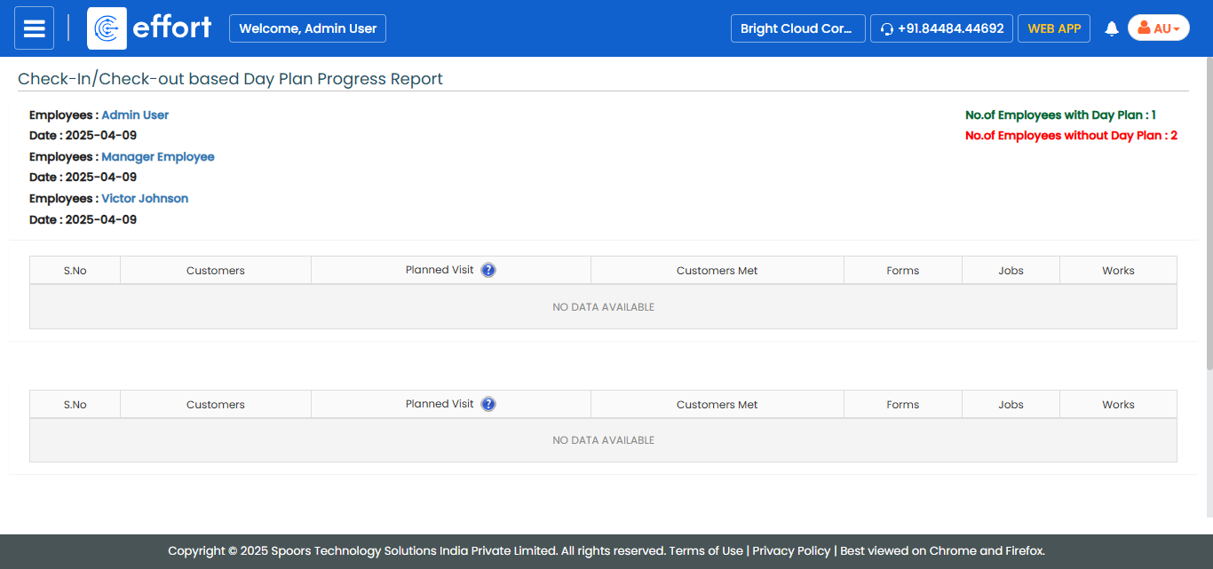Viewport: 1213px width, 569px height.
Task: Click the Customers Met header in second table
Action: click(x=717, y=405)
